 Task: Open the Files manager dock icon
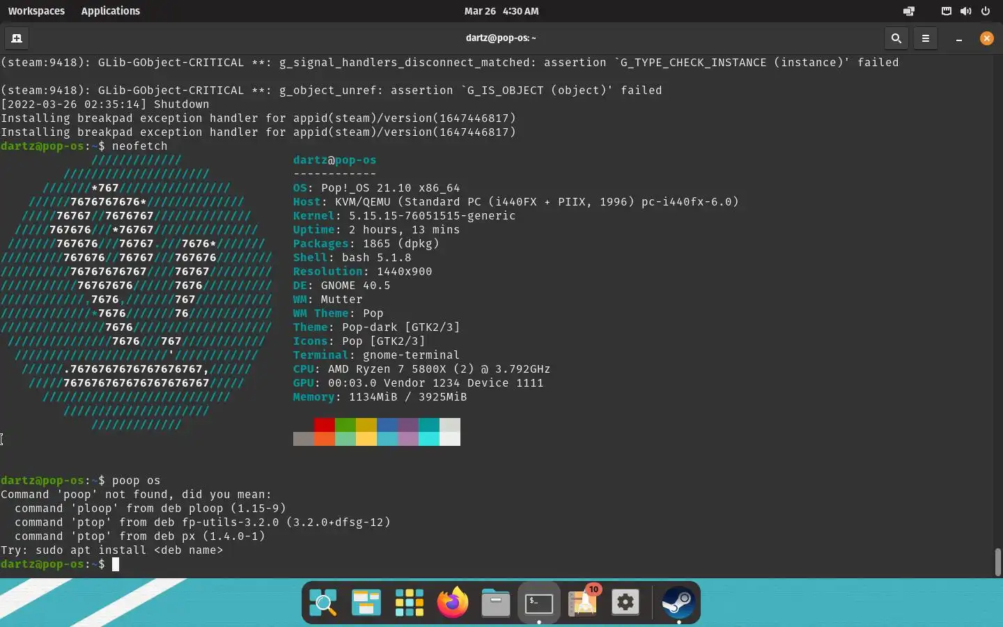coord(496,603)
